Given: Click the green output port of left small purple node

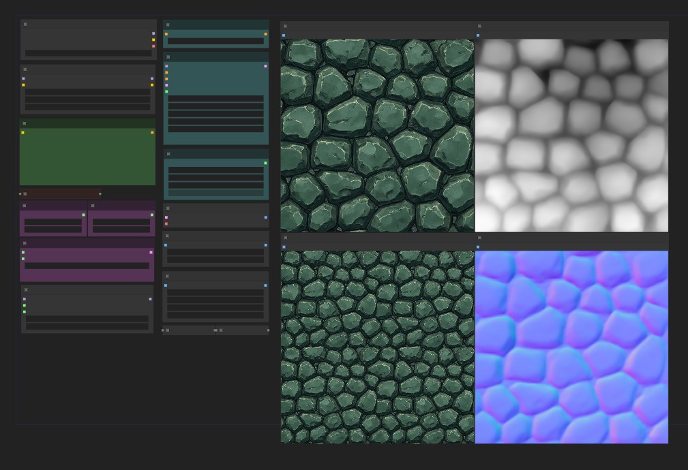Looking at the screenshot, I should 83,215.
